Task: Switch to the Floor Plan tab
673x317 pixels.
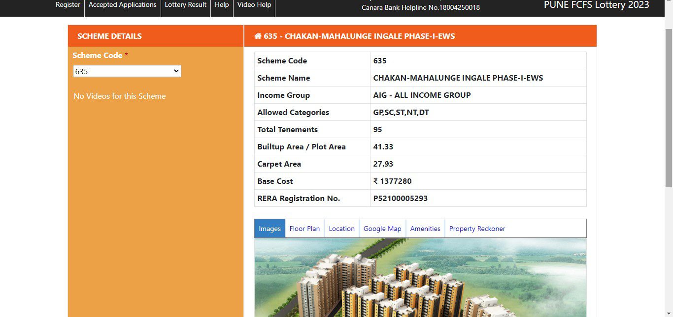Action: click(304, 228)
